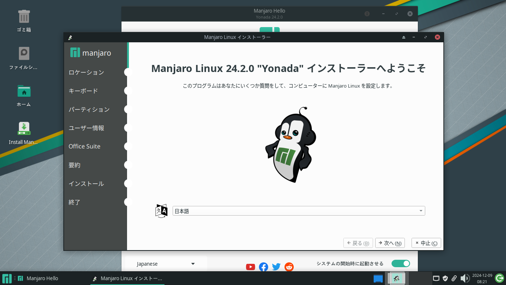This screenshot has width=506, height=285.
Task: Expand the Japanese language dropdown in Manjaro Hello
Action: tap(166, 264)
